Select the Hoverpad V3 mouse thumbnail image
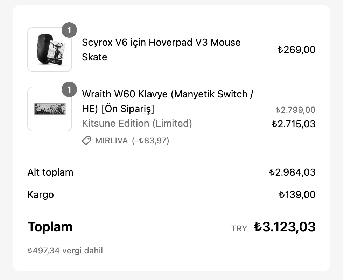Image resolution: width=343 pixels, height=280 pixels. coord(49,49)
